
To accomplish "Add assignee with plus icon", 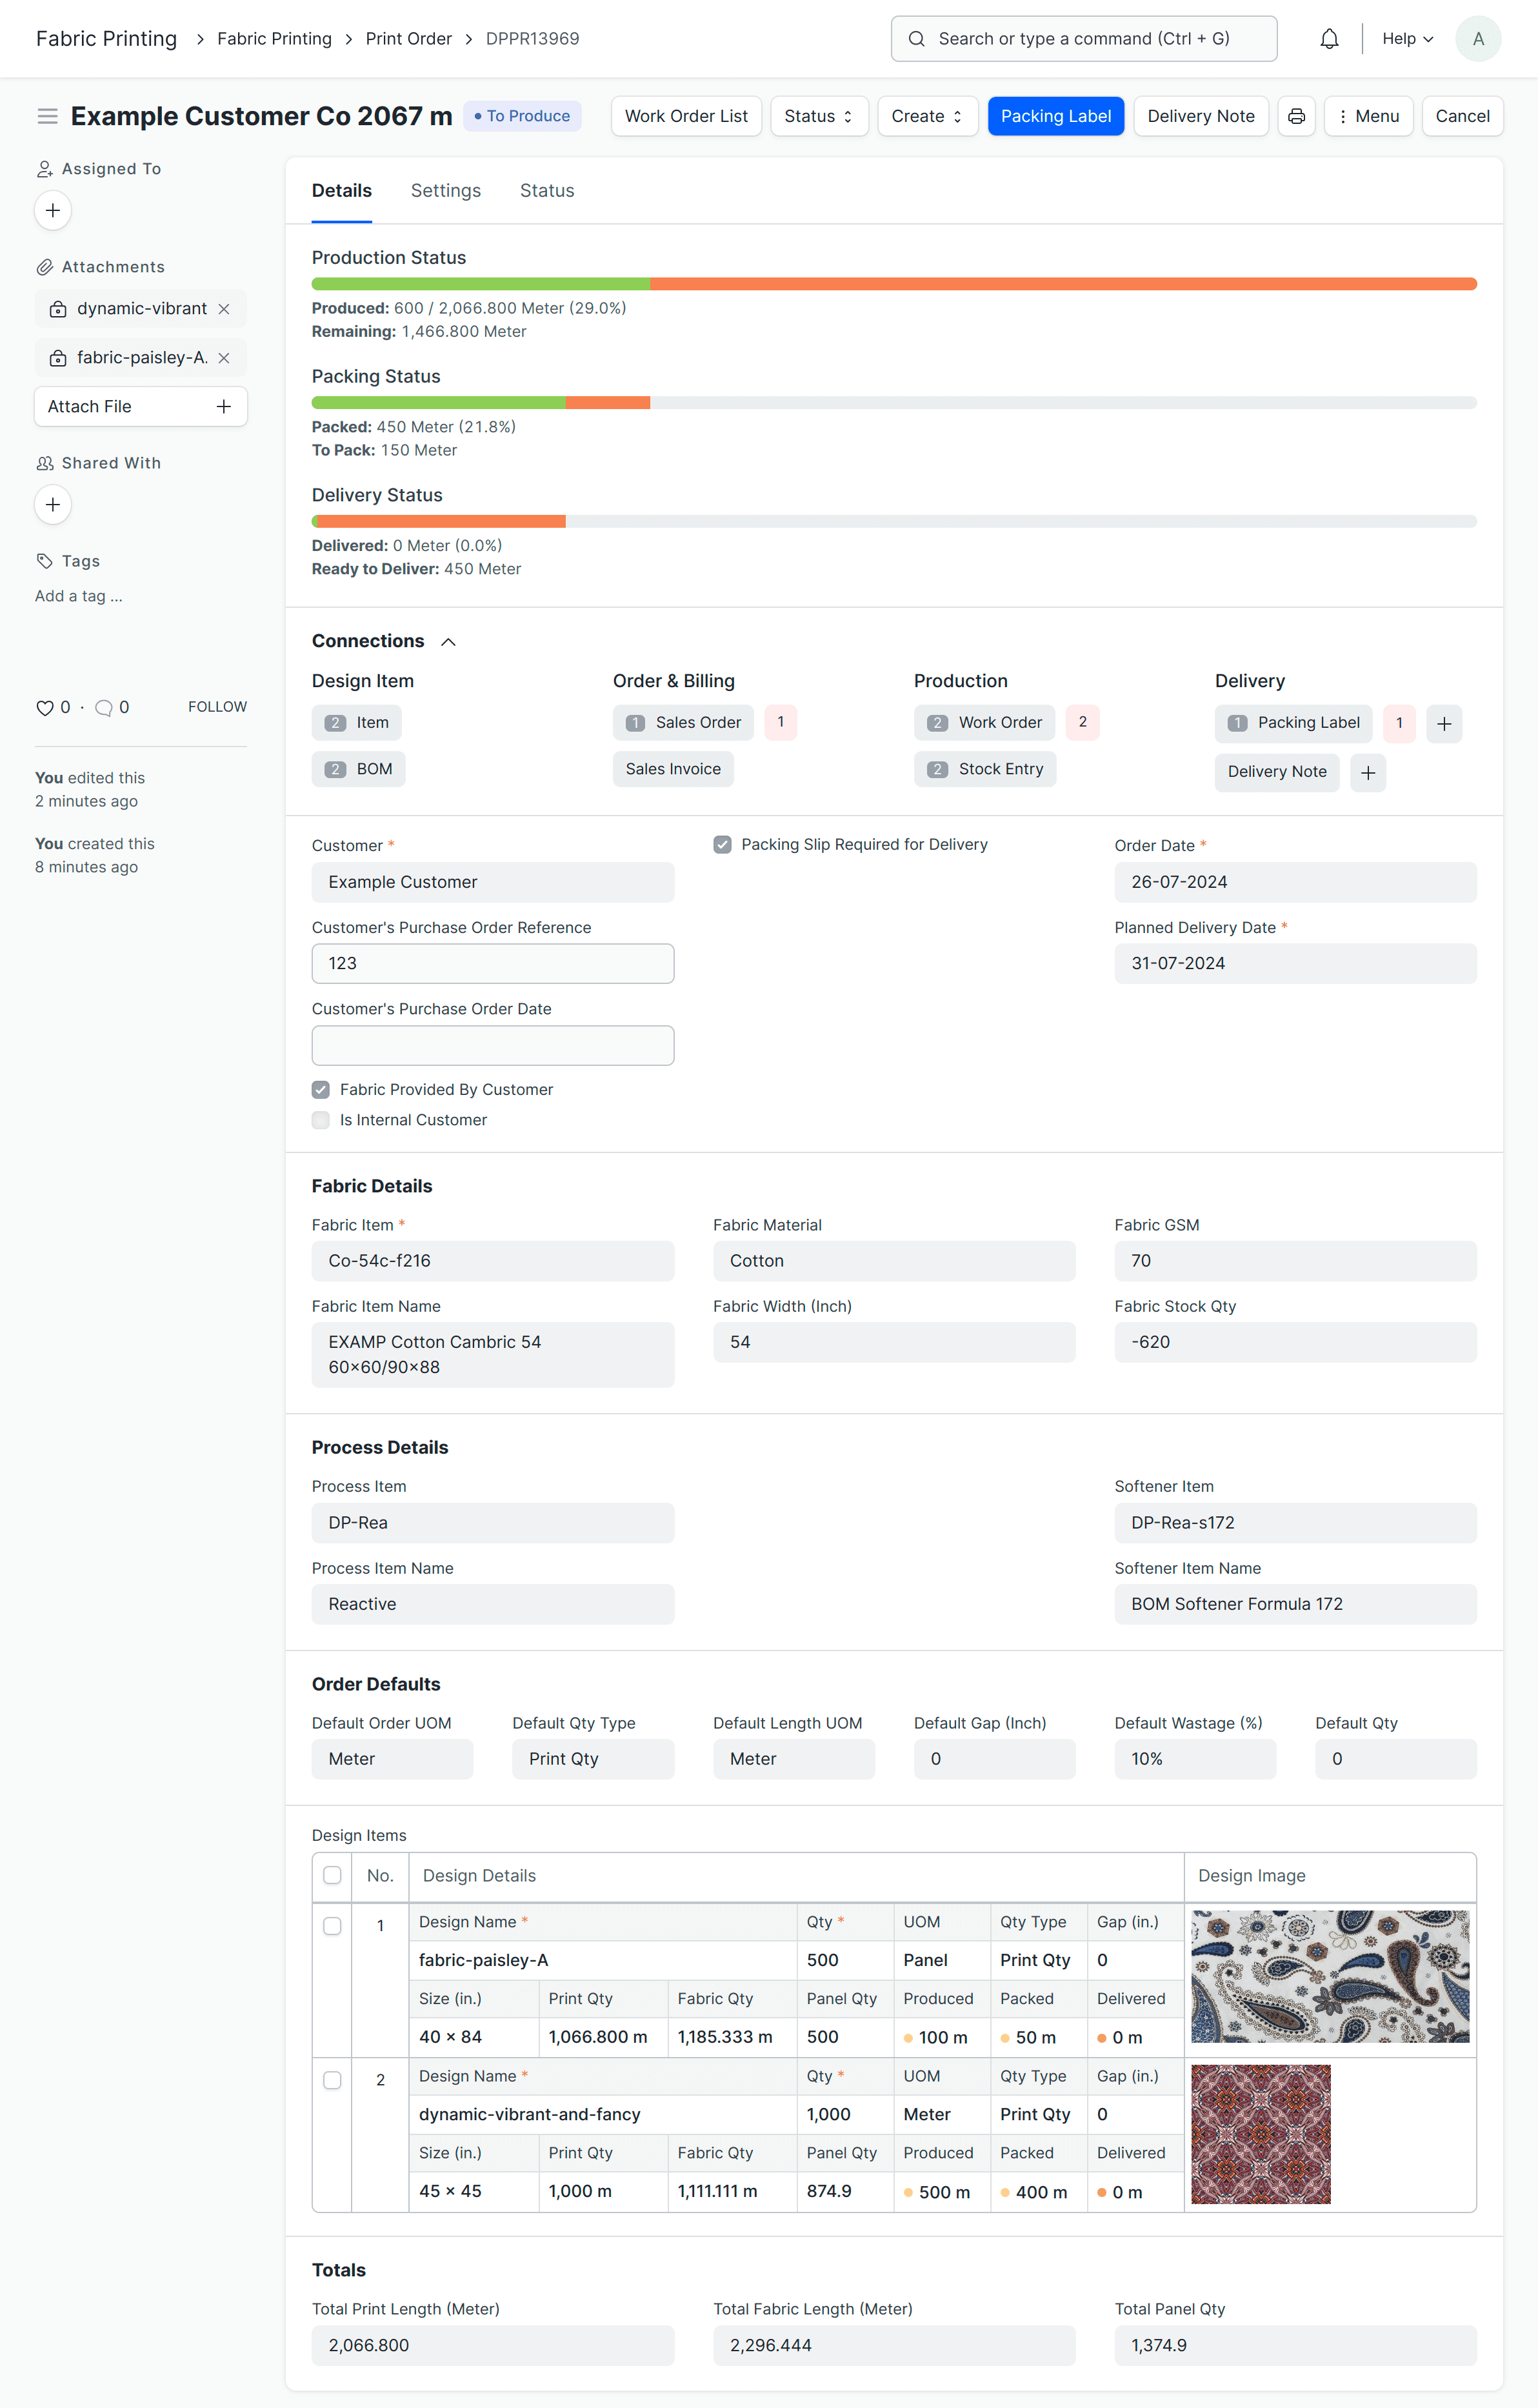I will click(53, 211).
